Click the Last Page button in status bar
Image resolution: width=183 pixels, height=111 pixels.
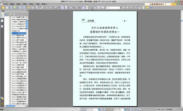pyautogui.click(x=105, y=109)
